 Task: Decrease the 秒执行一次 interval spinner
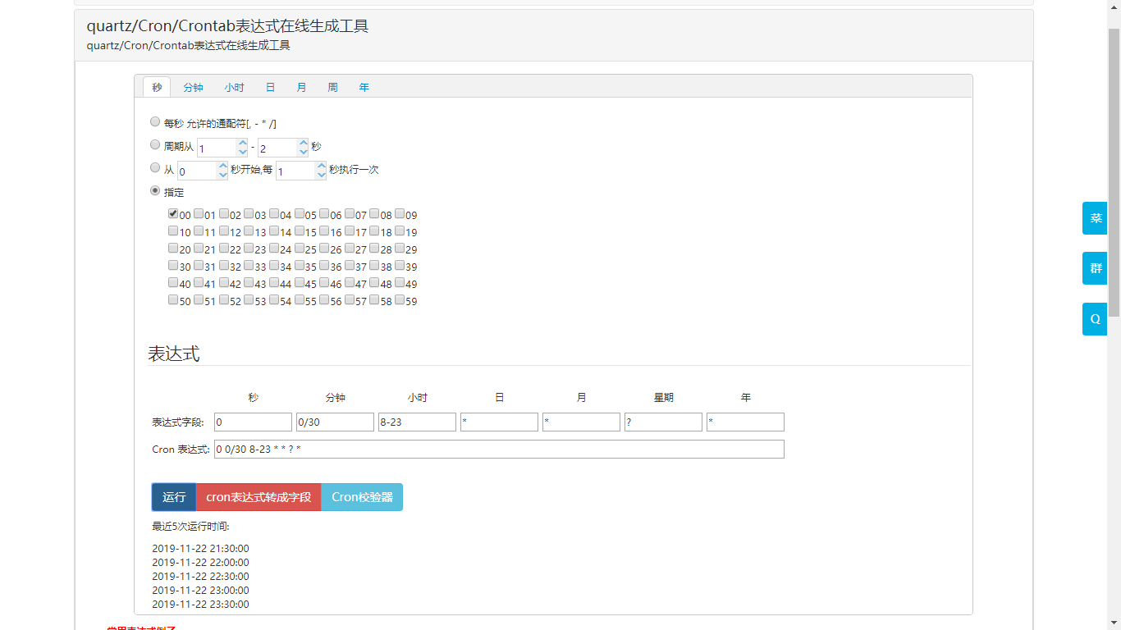(321, 176)
